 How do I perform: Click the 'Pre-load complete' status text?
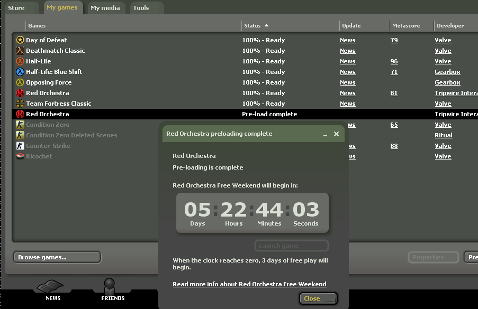point(269,114)
